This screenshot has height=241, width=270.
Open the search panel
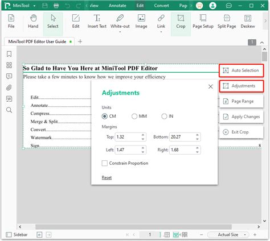[9, 110]
